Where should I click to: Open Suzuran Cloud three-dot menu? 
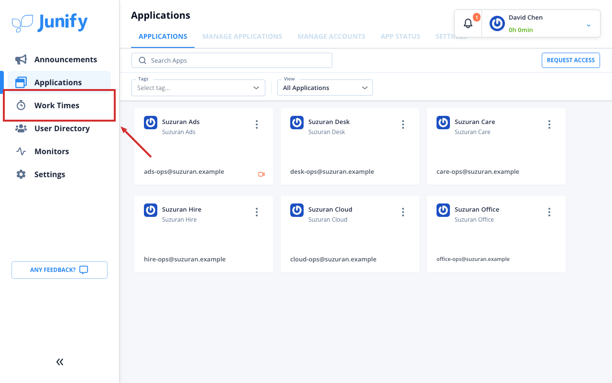[403, 212]
